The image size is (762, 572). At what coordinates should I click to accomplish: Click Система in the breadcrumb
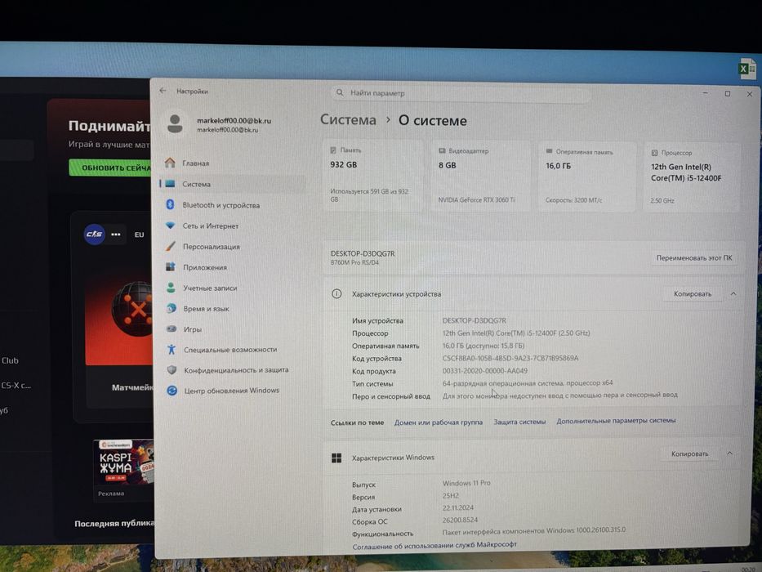coord(348,119)
